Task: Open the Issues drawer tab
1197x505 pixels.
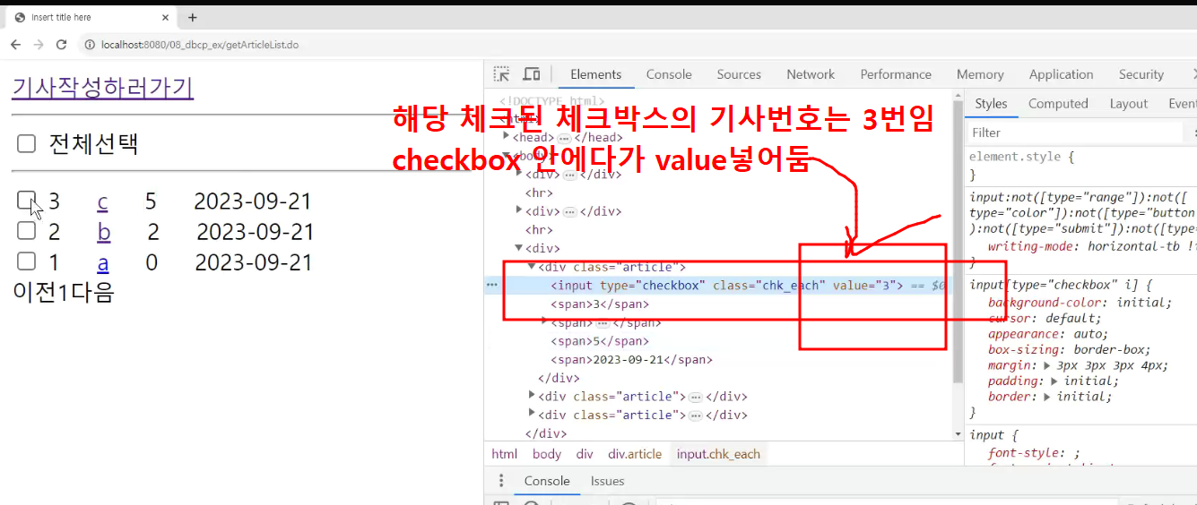Action: pos(607,481)
